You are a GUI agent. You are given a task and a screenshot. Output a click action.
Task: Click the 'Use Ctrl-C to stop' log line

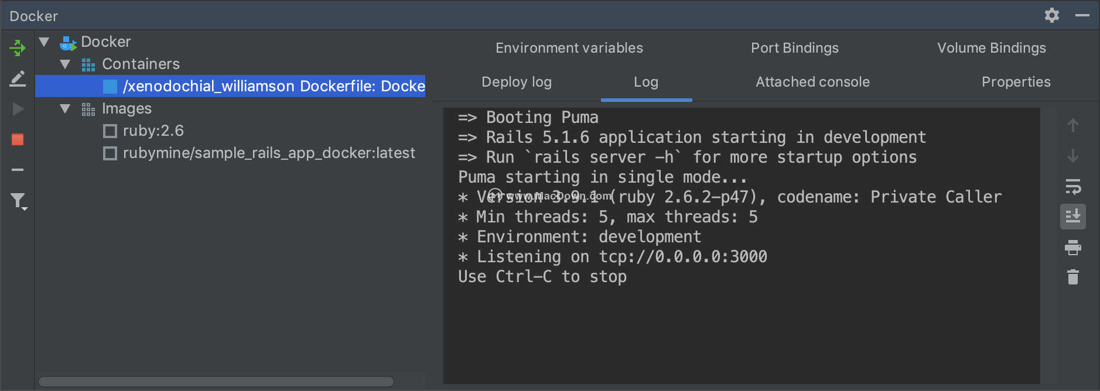click(542, 276)
